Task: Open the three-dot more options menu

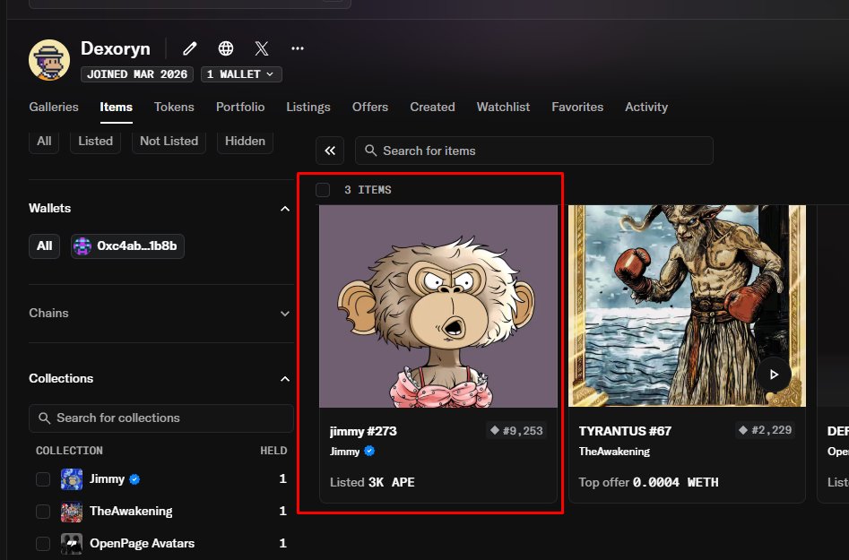Action: coord(298,48)
